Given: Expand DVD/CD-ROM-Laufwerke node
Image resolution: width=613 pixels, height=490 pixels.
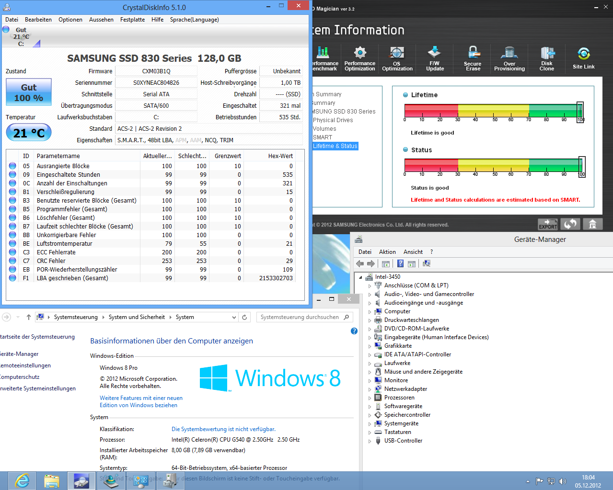Looking at the screenshot, I should [370, 329].
